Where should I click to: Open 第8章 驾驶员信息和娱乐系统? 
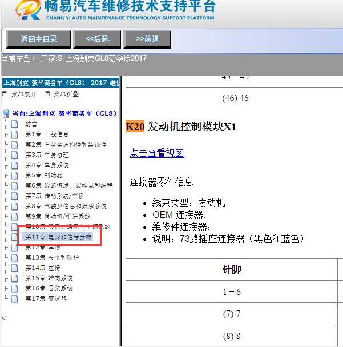click(66, 206)
